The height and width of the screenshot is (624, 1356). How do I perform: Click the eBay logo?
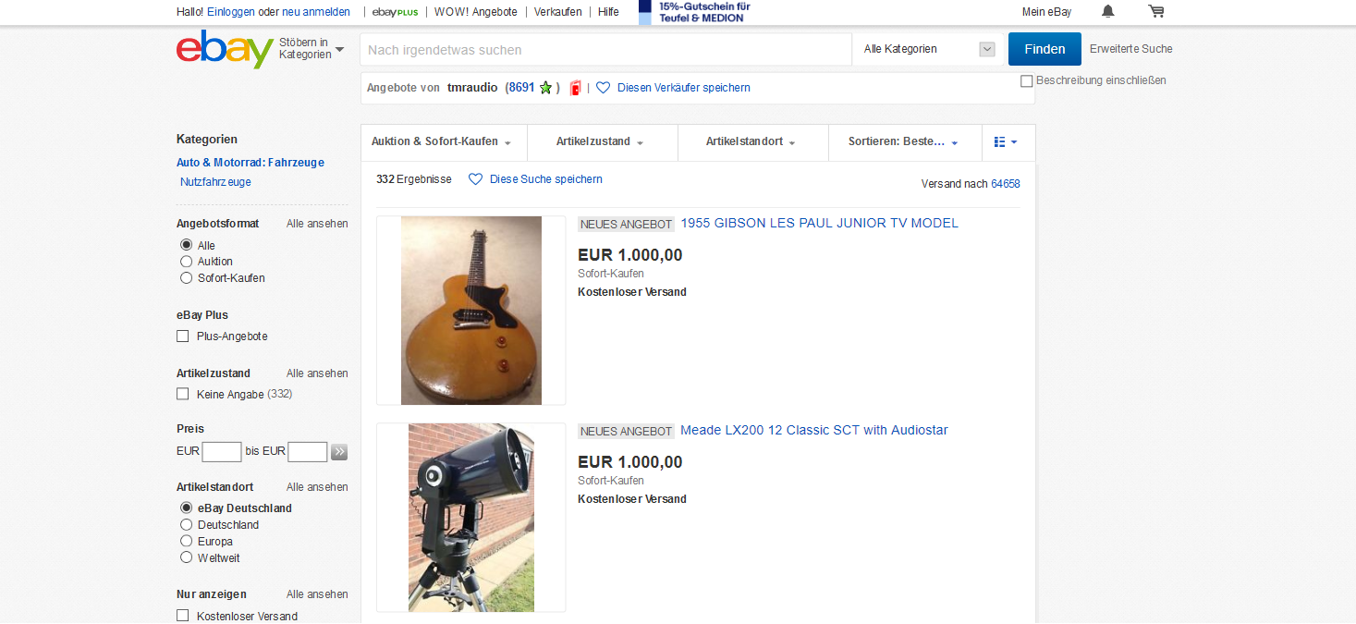[225, 48]
